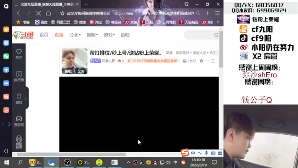
Task: Open 淘宝 bookmark
Action: (96, 22)
